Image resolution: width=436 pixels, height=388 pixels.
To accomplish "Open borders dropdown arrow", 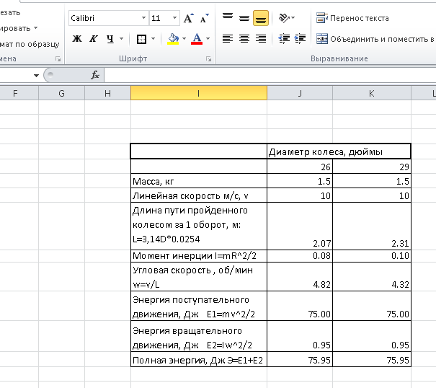I will click(x=154, y=39).
